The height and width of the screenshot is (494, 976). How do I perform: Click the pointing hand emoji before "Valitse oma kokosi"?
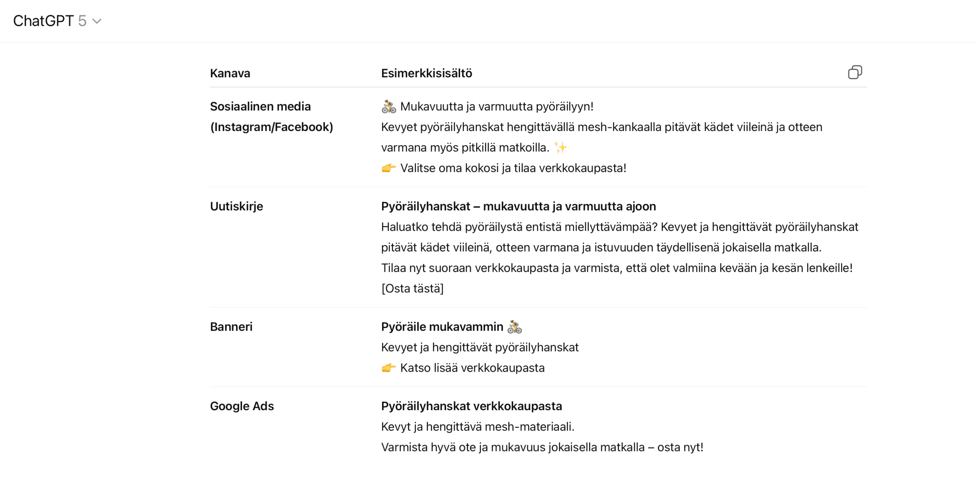pos(388,168)
